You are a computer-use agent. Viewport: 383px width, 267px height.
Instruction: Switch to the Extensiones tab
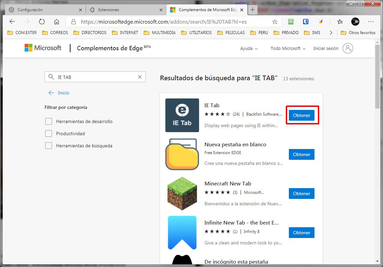[126, 10]
